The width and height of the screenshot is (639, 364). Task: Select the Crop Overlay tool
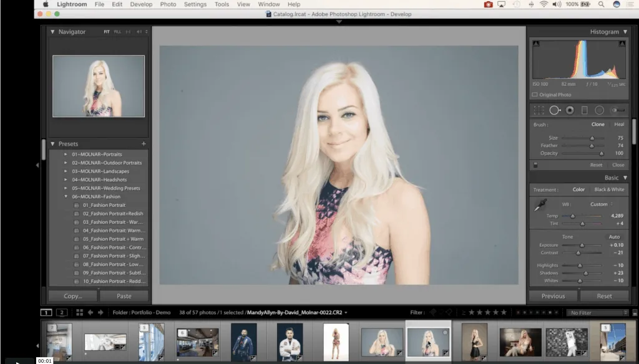pyautogui.click(x=539, y=110)
